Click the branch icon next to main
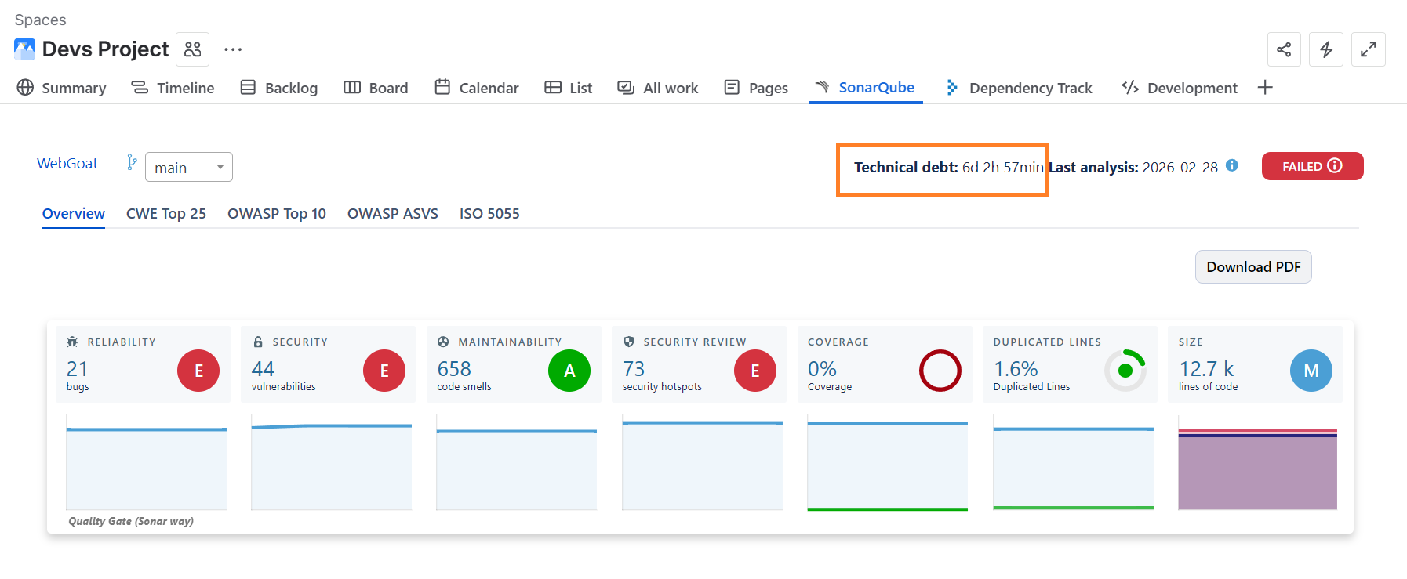The width and height of the screenshot is (1407, 579). tap(132, 162)
